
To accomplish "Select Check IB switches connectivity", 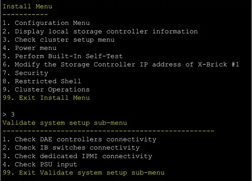I will pos(71,147).
